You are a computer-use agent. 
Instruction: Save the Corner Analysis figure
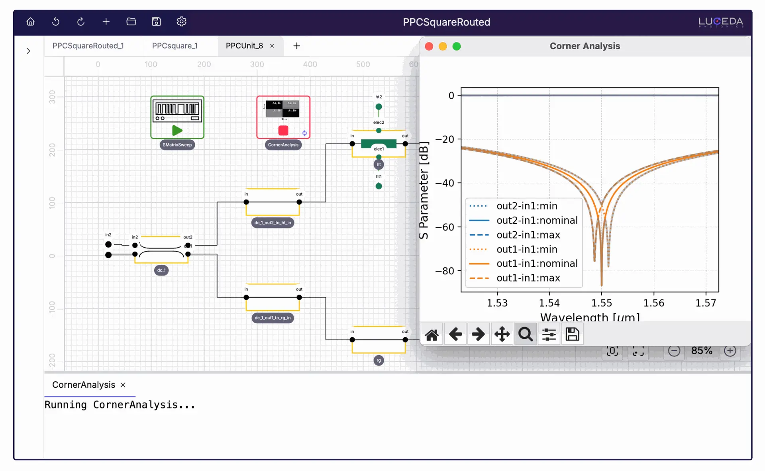click(572, 334)
